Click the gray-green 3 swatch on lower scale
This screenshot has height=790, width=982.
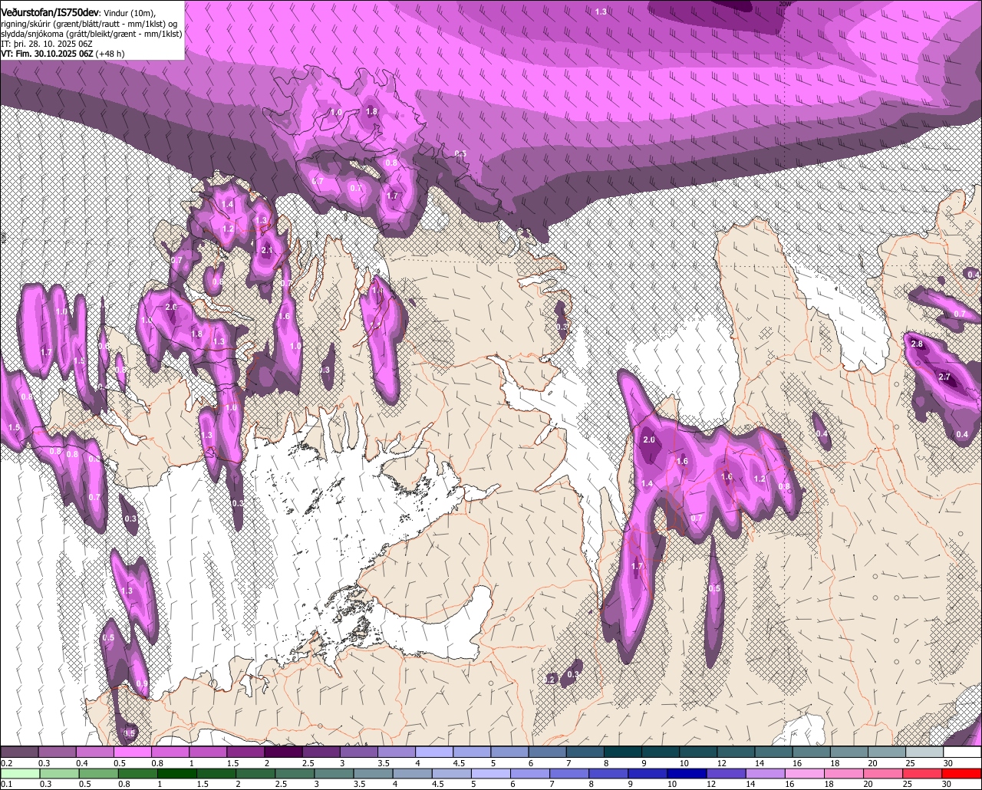[334, 774]
